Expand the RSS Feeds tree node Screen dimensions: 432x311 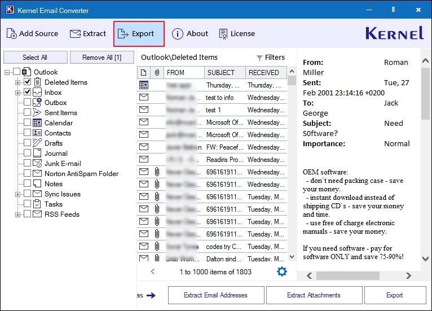click(17, 214)
